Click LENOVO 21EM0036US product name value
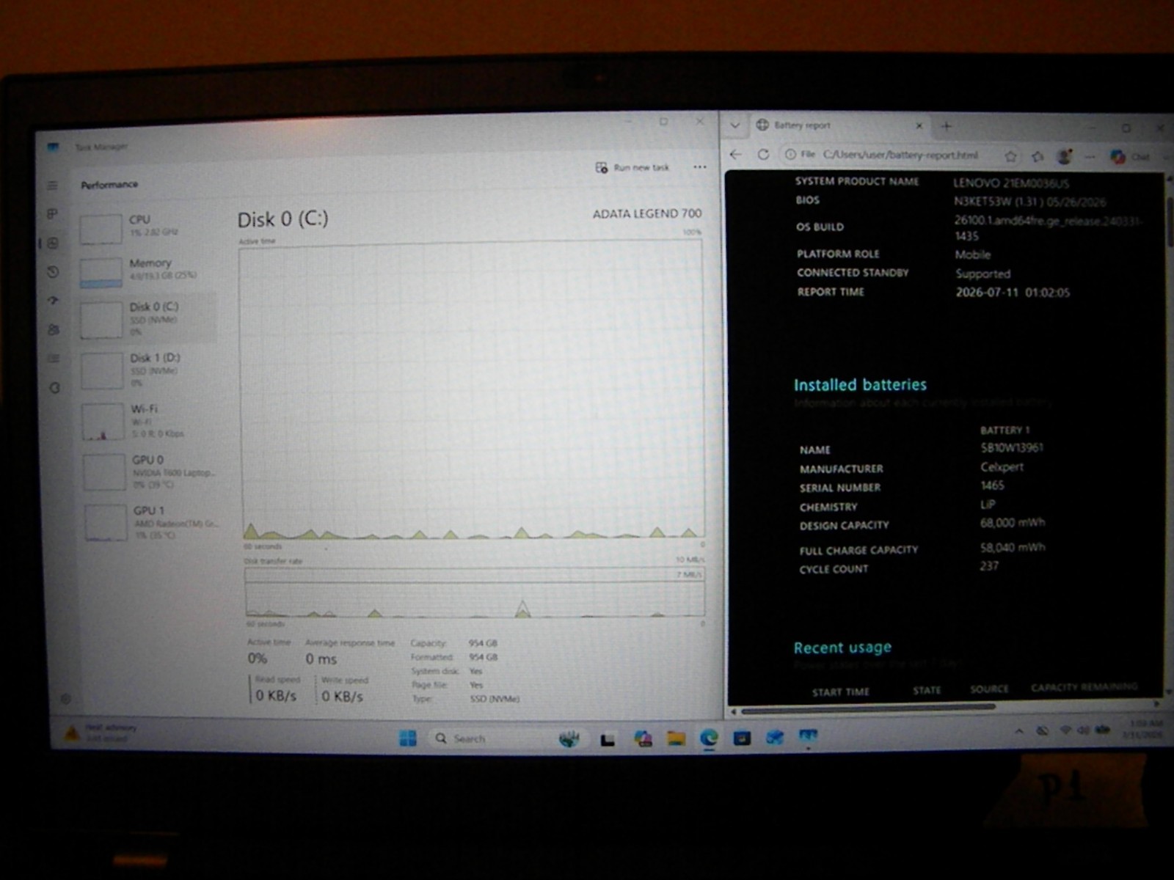The width and height of the screenshot is (1174, 880). click(1011, 183)
